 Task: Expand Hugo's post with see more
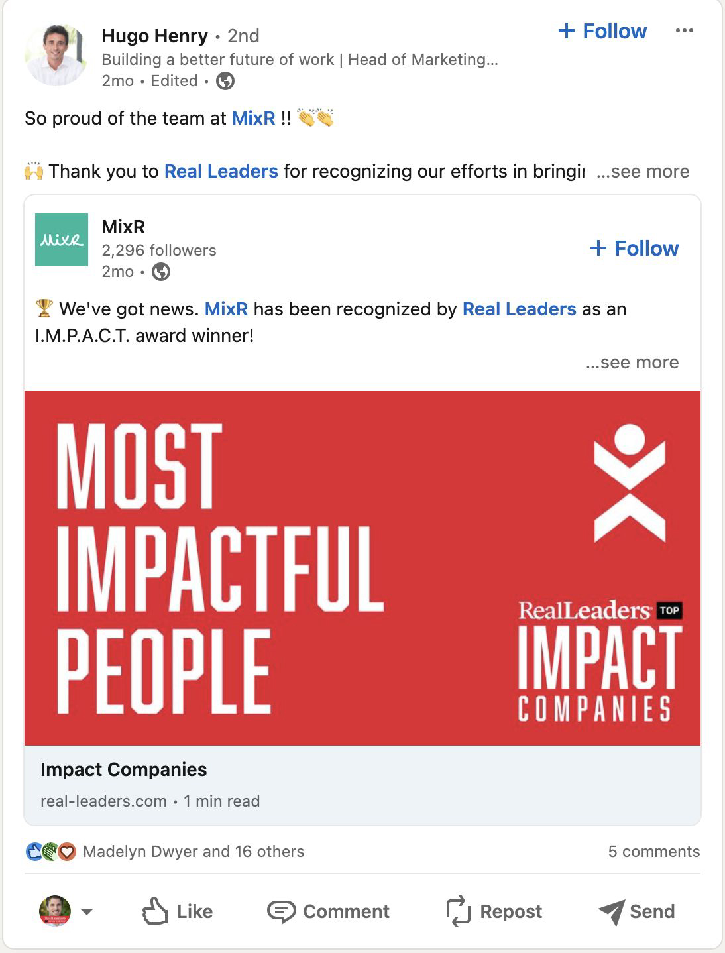(x=643, y=172)
